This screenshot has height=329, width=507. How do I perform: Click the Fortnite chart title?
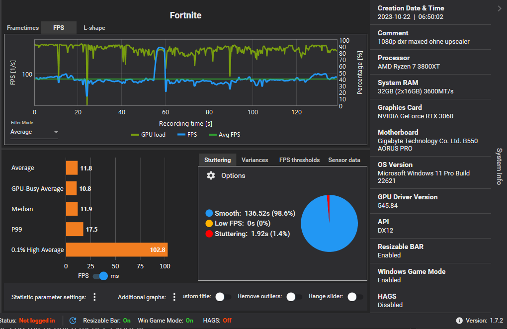click(x=185, y=15)
